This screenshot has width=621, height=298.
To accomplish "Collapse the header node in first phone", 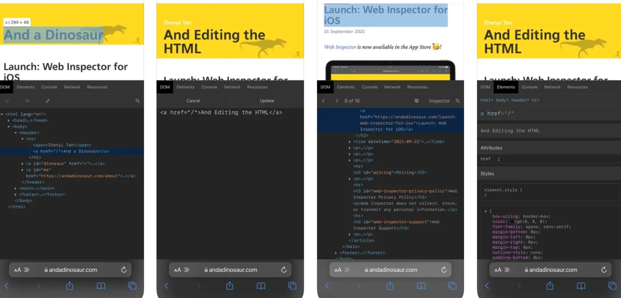I will click(15, 133).
